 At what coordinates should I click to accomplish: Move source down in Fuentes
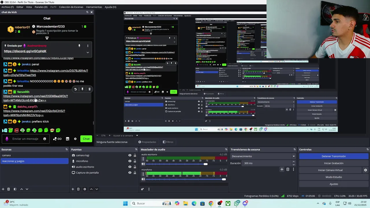(97, 189)
